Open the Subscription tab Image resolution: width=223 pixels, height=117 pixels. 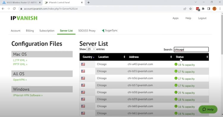[x=47, y=31]
